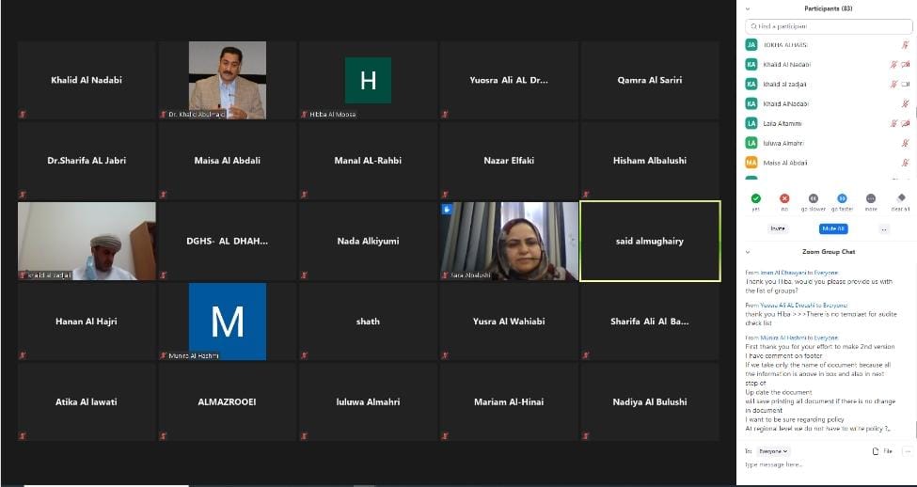Click the green 'yes' reaction icon

756,198
